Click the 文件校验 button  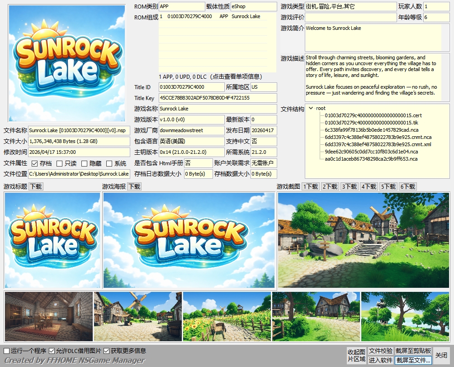click(380, 351)
